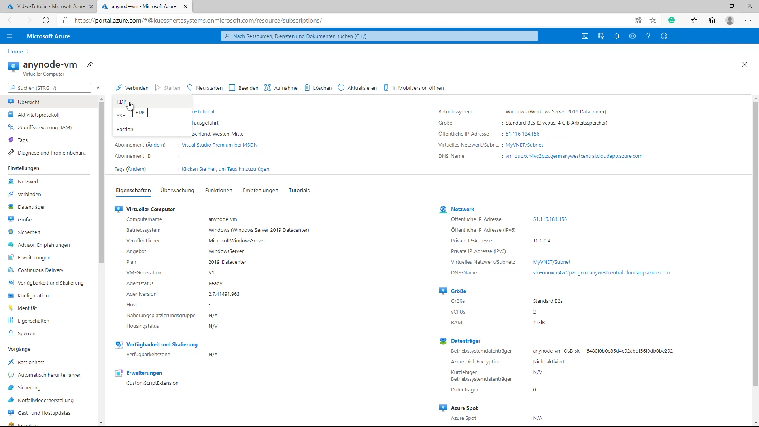The height and width of the screenshot is (427, 759).
Task: Click Aufnahme in the toolbar
Action: coord(281,88)
